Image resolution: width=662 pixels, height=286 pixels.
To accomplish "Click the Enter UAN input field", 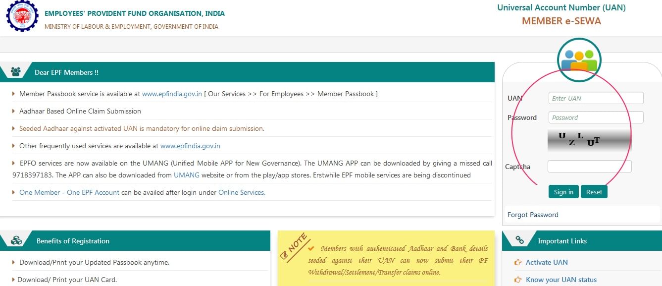I will (x=595, y=98).
